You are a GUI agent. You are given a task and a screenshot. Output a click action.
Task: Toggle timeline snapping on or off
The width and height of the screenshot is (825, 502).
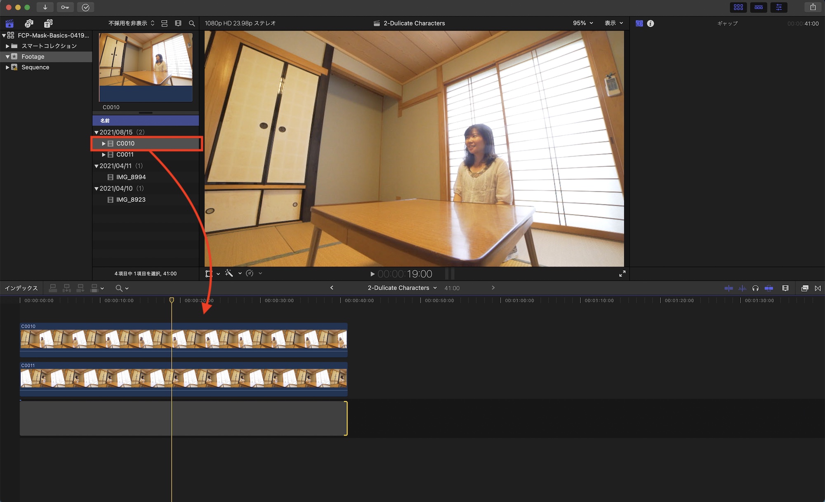tap(768, 288)
